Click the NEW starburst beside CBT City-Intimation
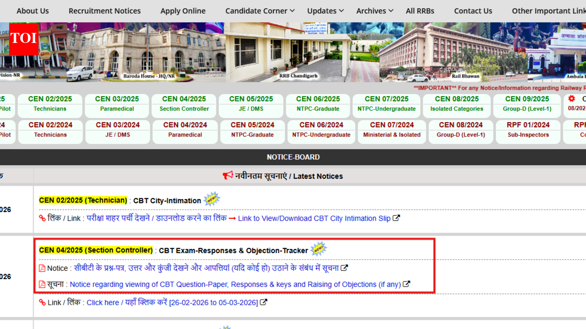Viewport: 586px width, 329px height. coord(212,198)
